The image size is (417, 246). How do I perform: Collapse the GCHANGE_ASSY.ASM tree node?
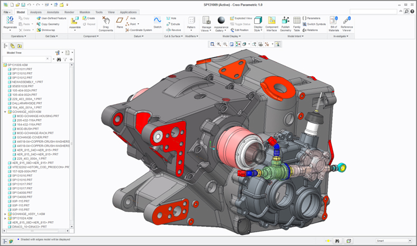5,112
